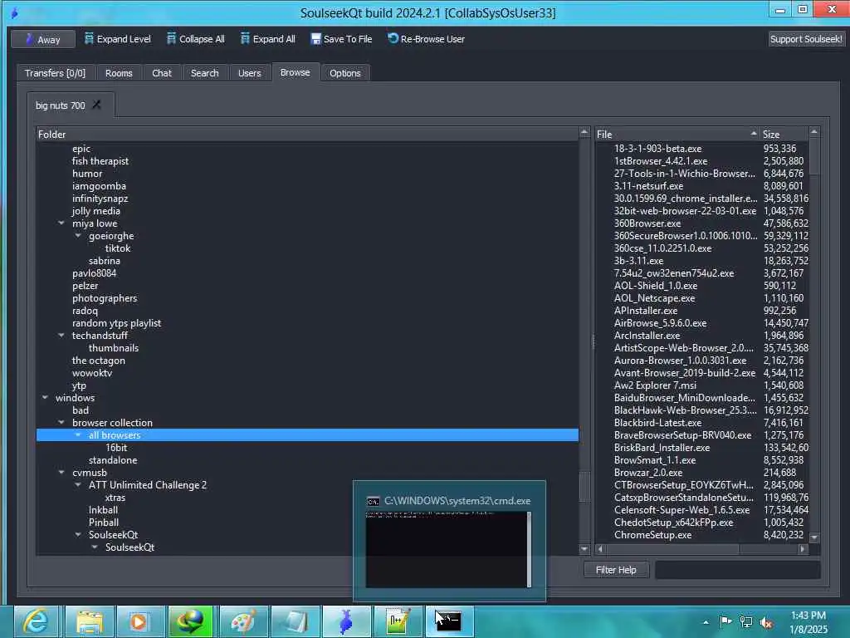850x638 pixels.
Task: Open the Options tab
Action: click(x=344, y=73)
